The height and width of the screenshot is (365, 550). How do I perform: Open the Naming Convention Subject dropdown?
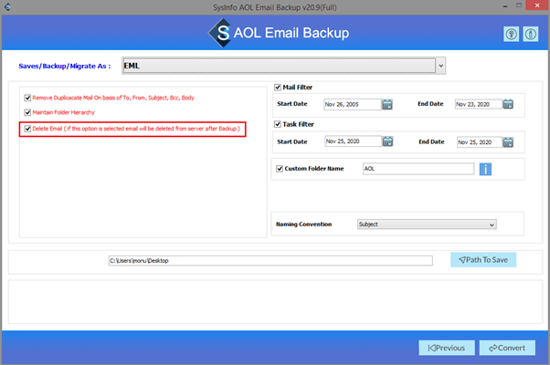[427, 224]
